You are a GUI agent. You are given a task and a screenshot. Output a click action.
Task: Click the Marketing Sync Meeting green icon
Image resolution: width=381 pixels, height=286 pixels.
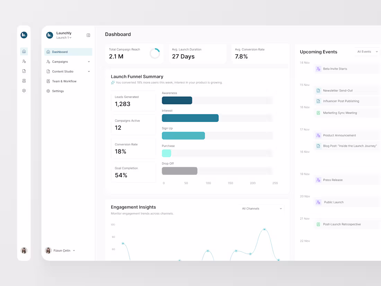click(318, 113)
